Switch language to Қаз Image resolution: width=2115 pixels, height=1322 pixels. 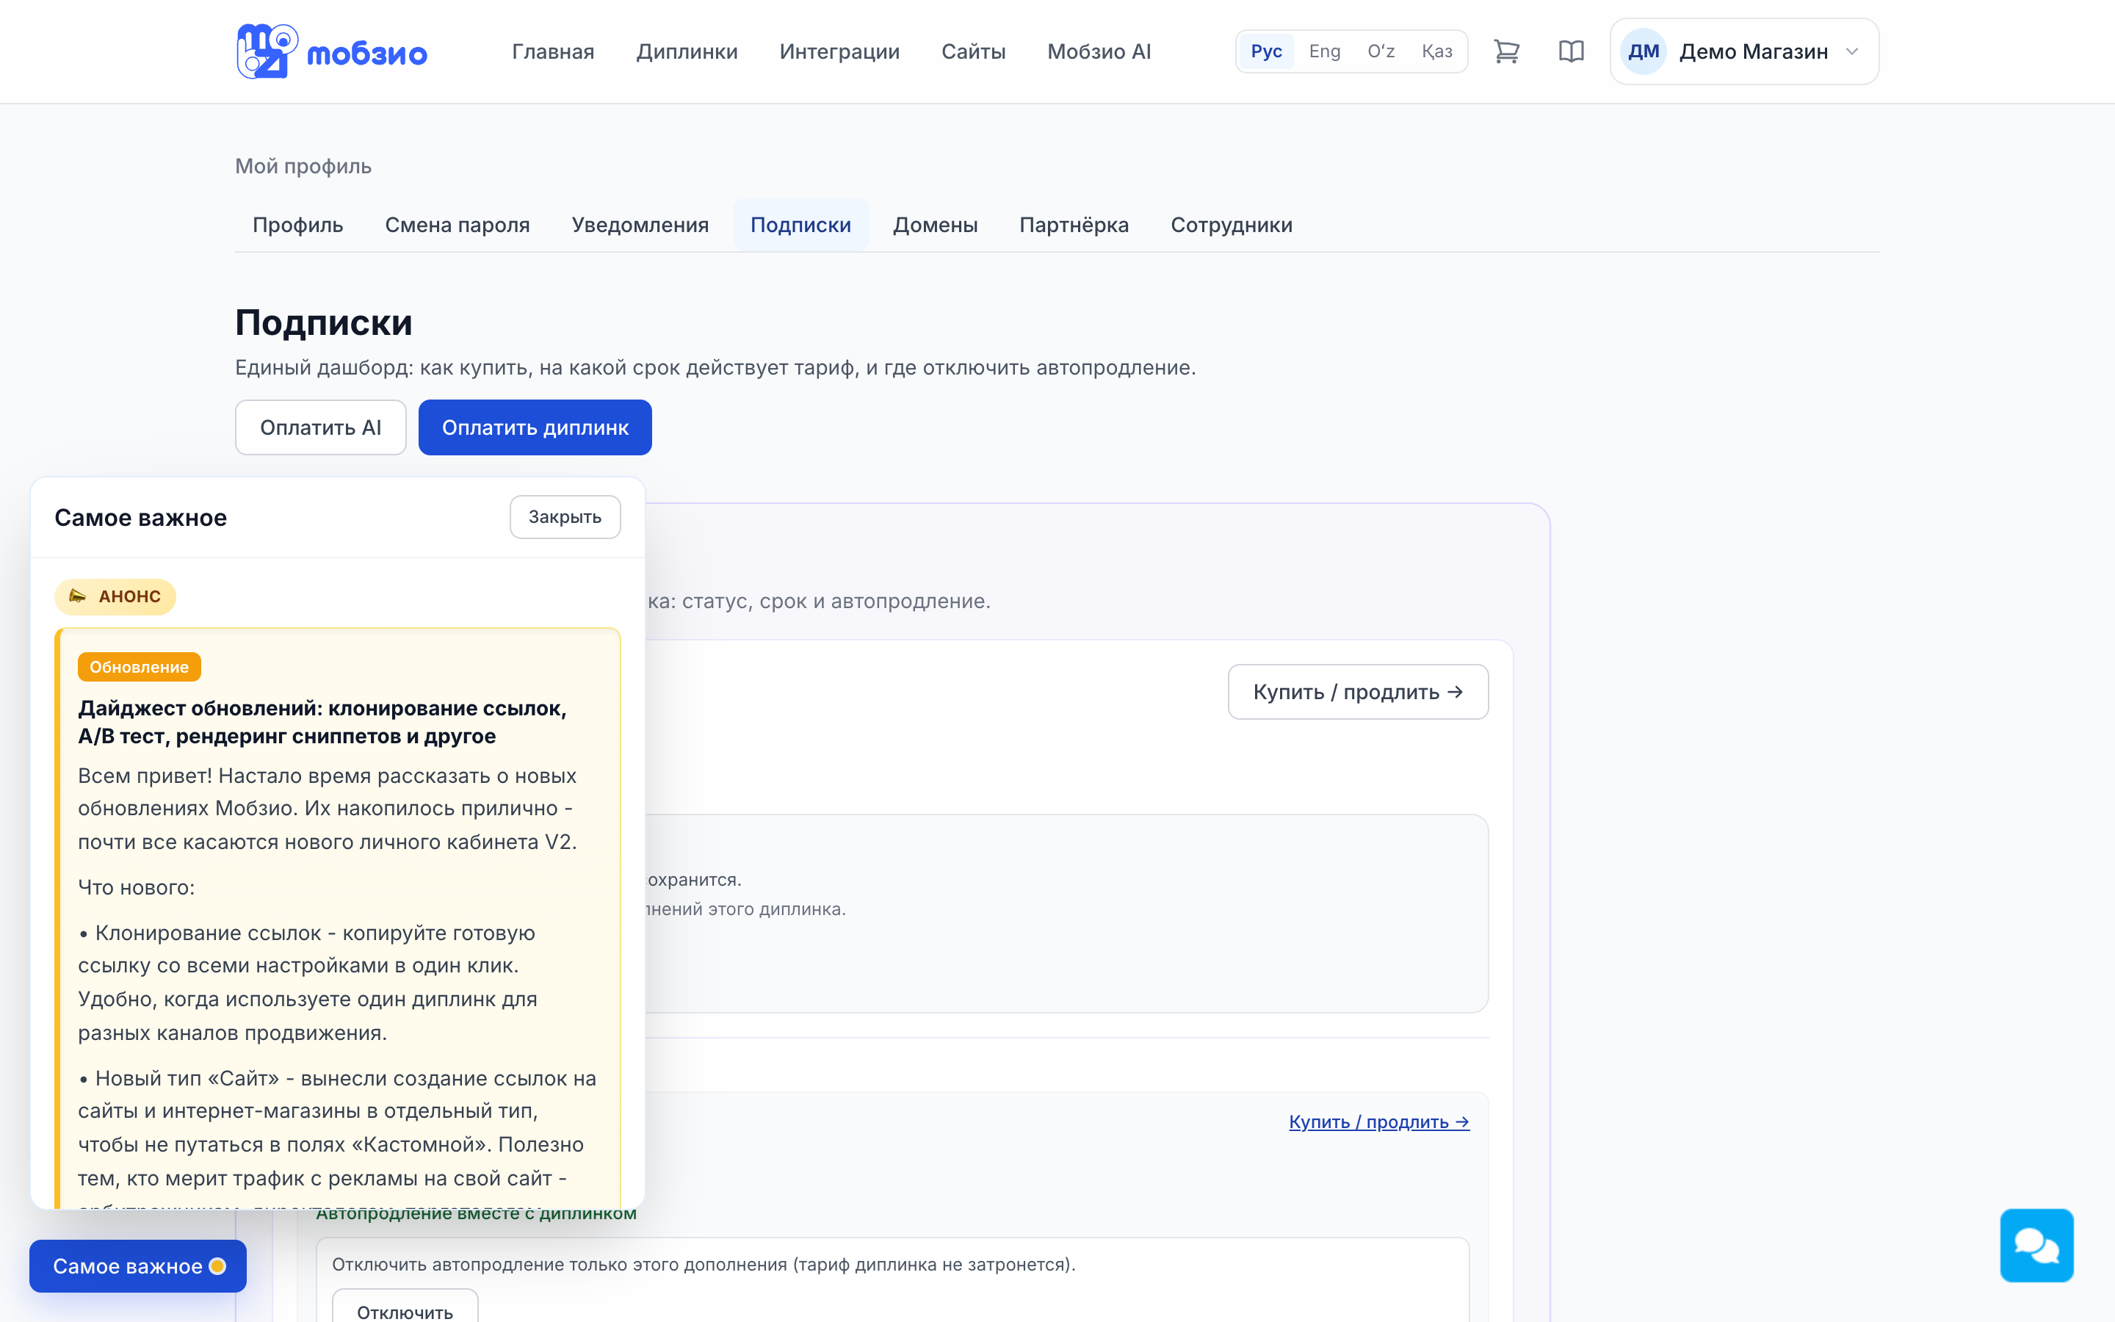[1436, 51]
